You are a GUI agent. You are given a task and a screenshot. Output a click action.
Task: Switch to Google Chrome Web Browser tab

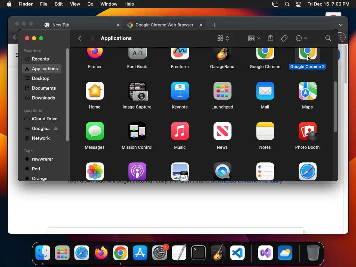click(164, 25)
